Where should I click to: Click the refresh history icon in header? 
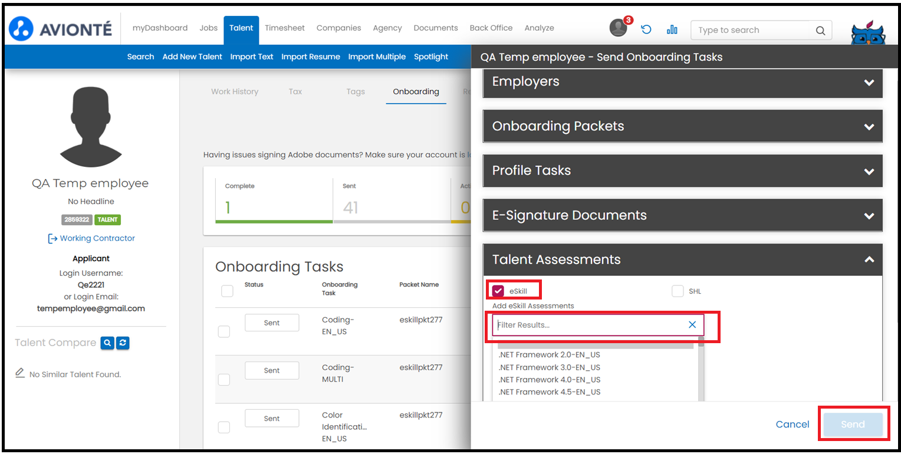tap(646, 29)
